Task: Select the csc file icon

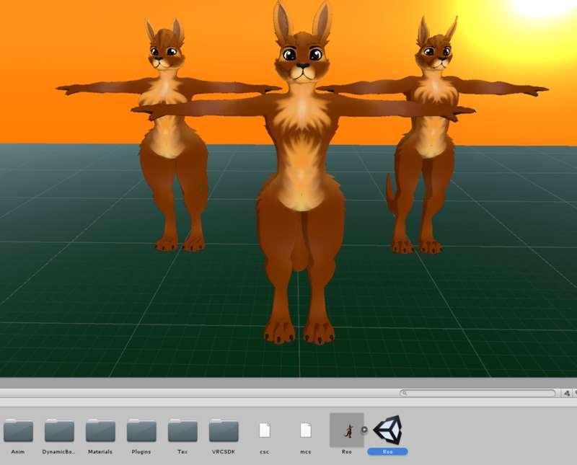Action: 265,430
